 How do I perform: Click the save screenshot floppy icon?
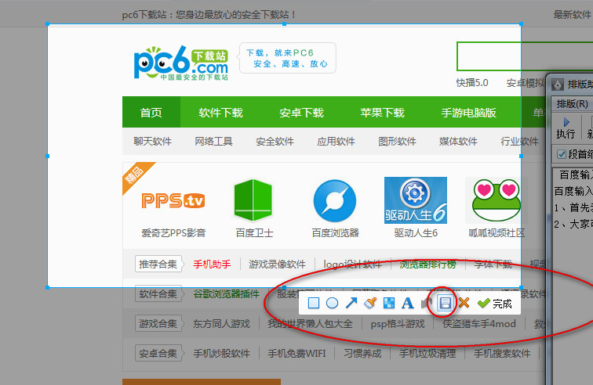(445, 303)
